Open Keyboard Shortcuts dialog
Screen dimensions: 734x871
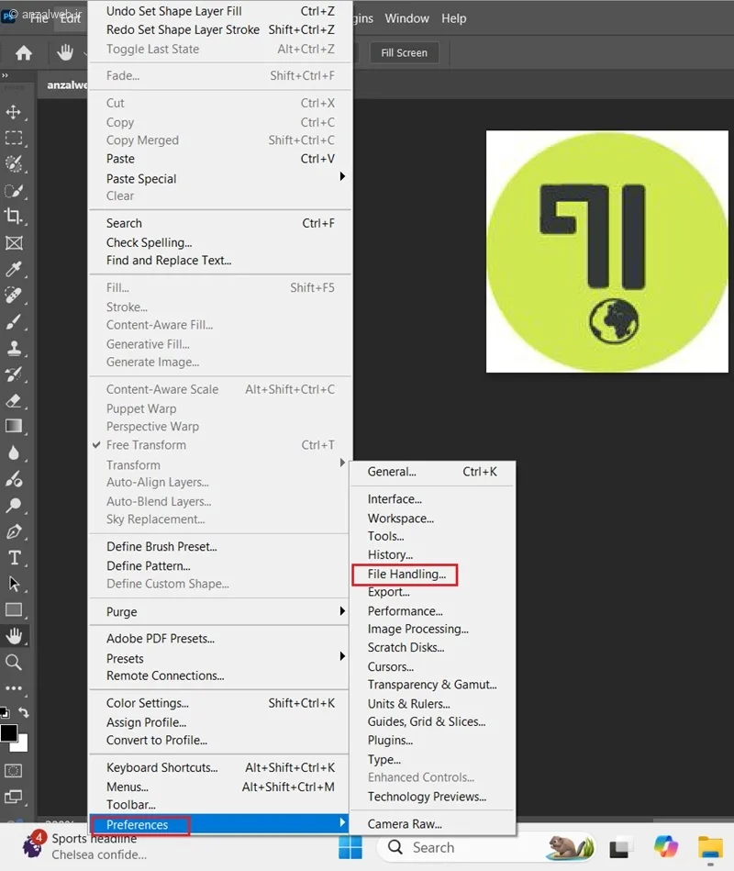coord(219,767)
